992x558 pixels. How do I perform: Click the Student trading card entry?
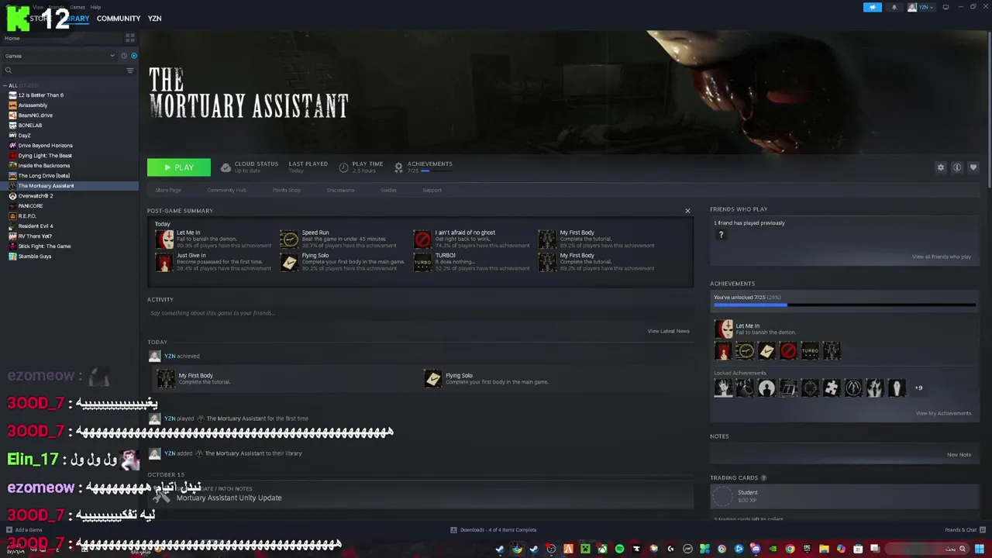(x=844, y=496)
